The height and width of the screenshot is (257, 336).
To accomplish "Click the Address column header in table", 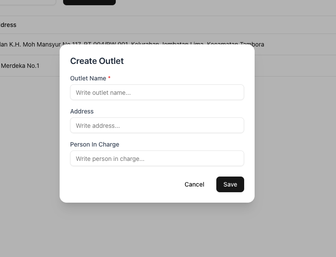I will click(x=8, y=25).
